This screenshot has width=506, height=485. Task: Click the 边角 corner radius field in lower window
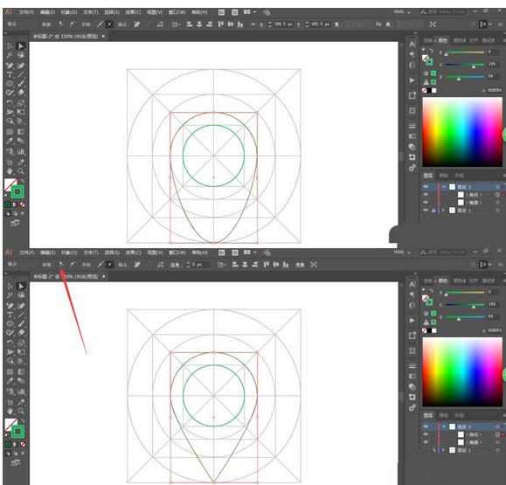click(198, 265)
